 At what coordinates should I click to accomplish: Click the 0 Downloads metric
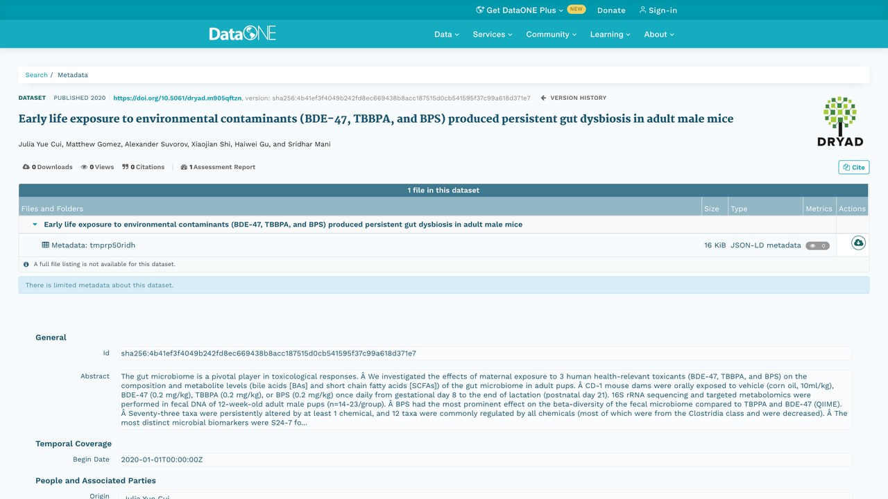(x=47, y=167)
